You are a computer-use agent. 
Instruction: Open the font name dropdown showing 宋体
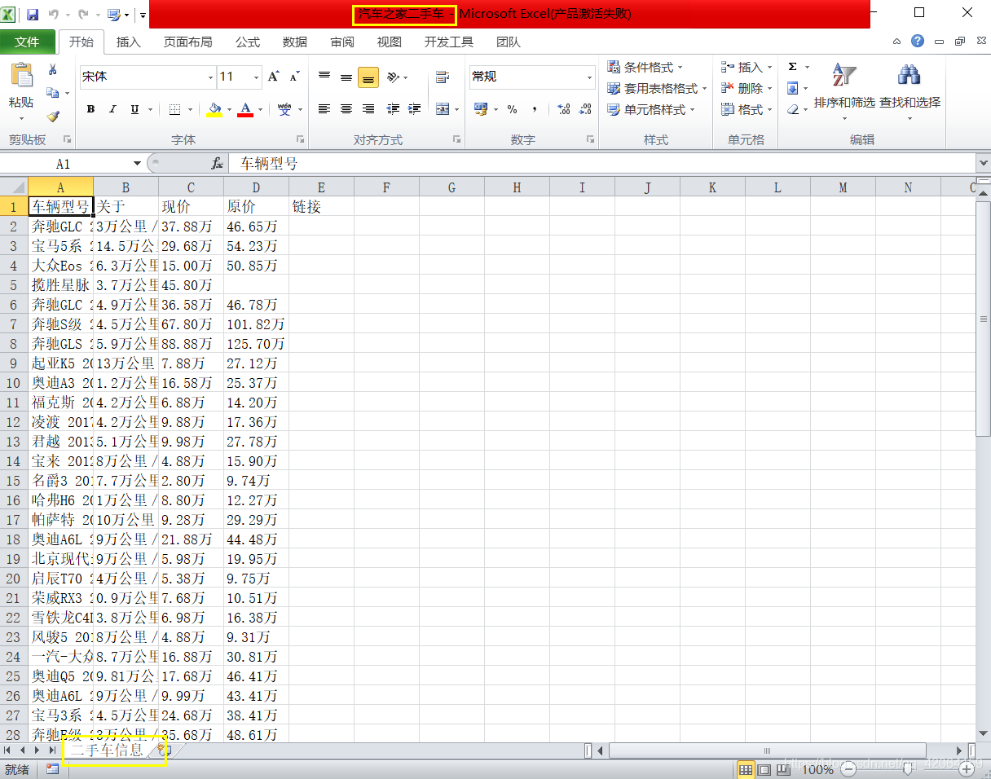[x=210, y=77]
